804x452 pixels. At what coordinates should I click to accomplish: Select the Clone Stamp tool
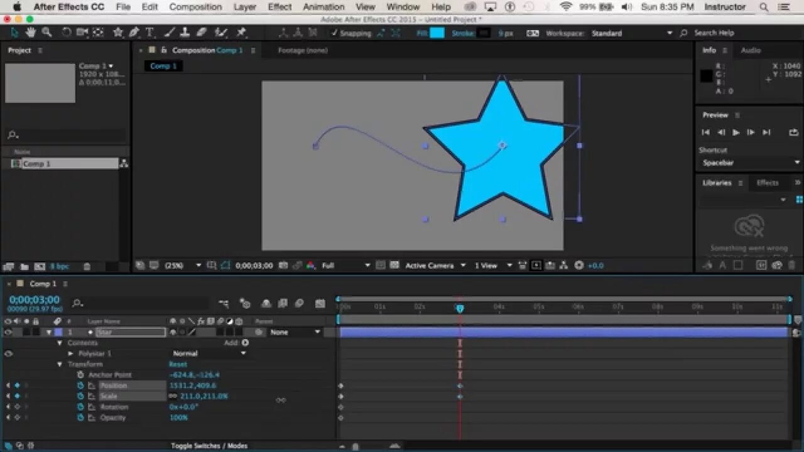click(x=185, y=33)
